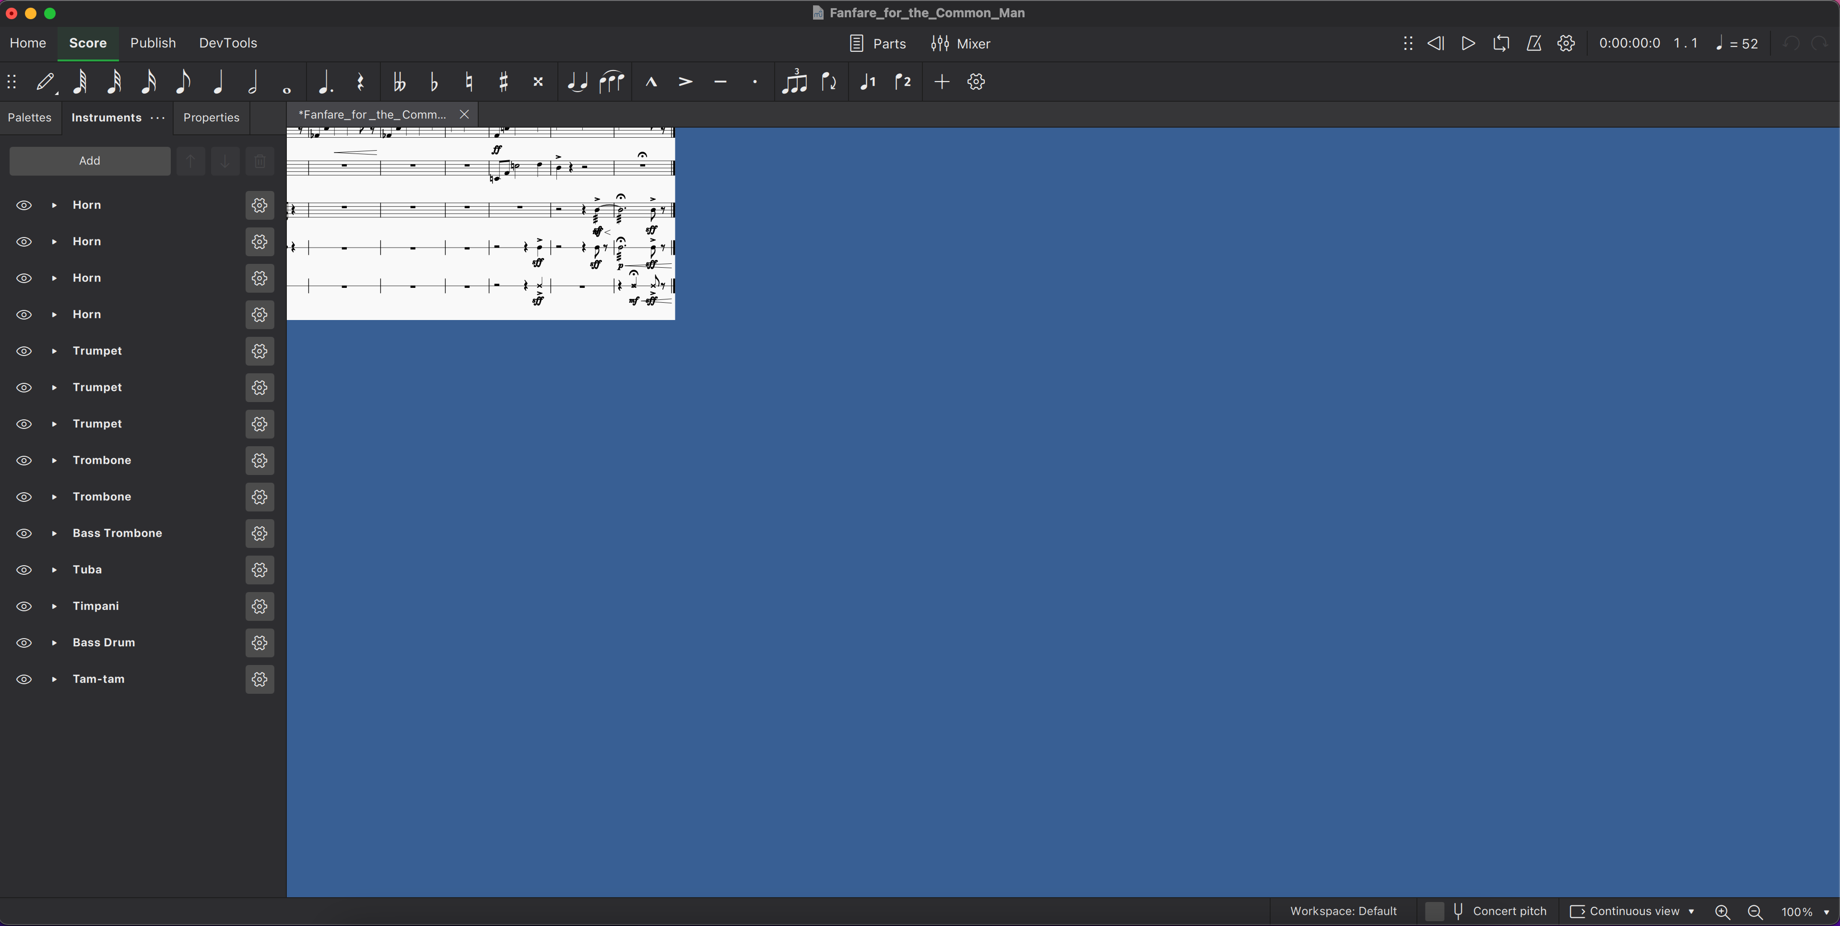Screen dimensions: 1840x926
Task: Toggle visibility of Timpani
Action: click(24, 606)
